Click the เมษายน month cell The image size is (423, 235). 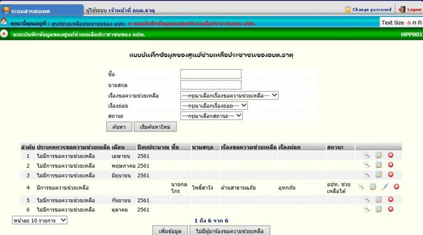(x=121, y=156)
